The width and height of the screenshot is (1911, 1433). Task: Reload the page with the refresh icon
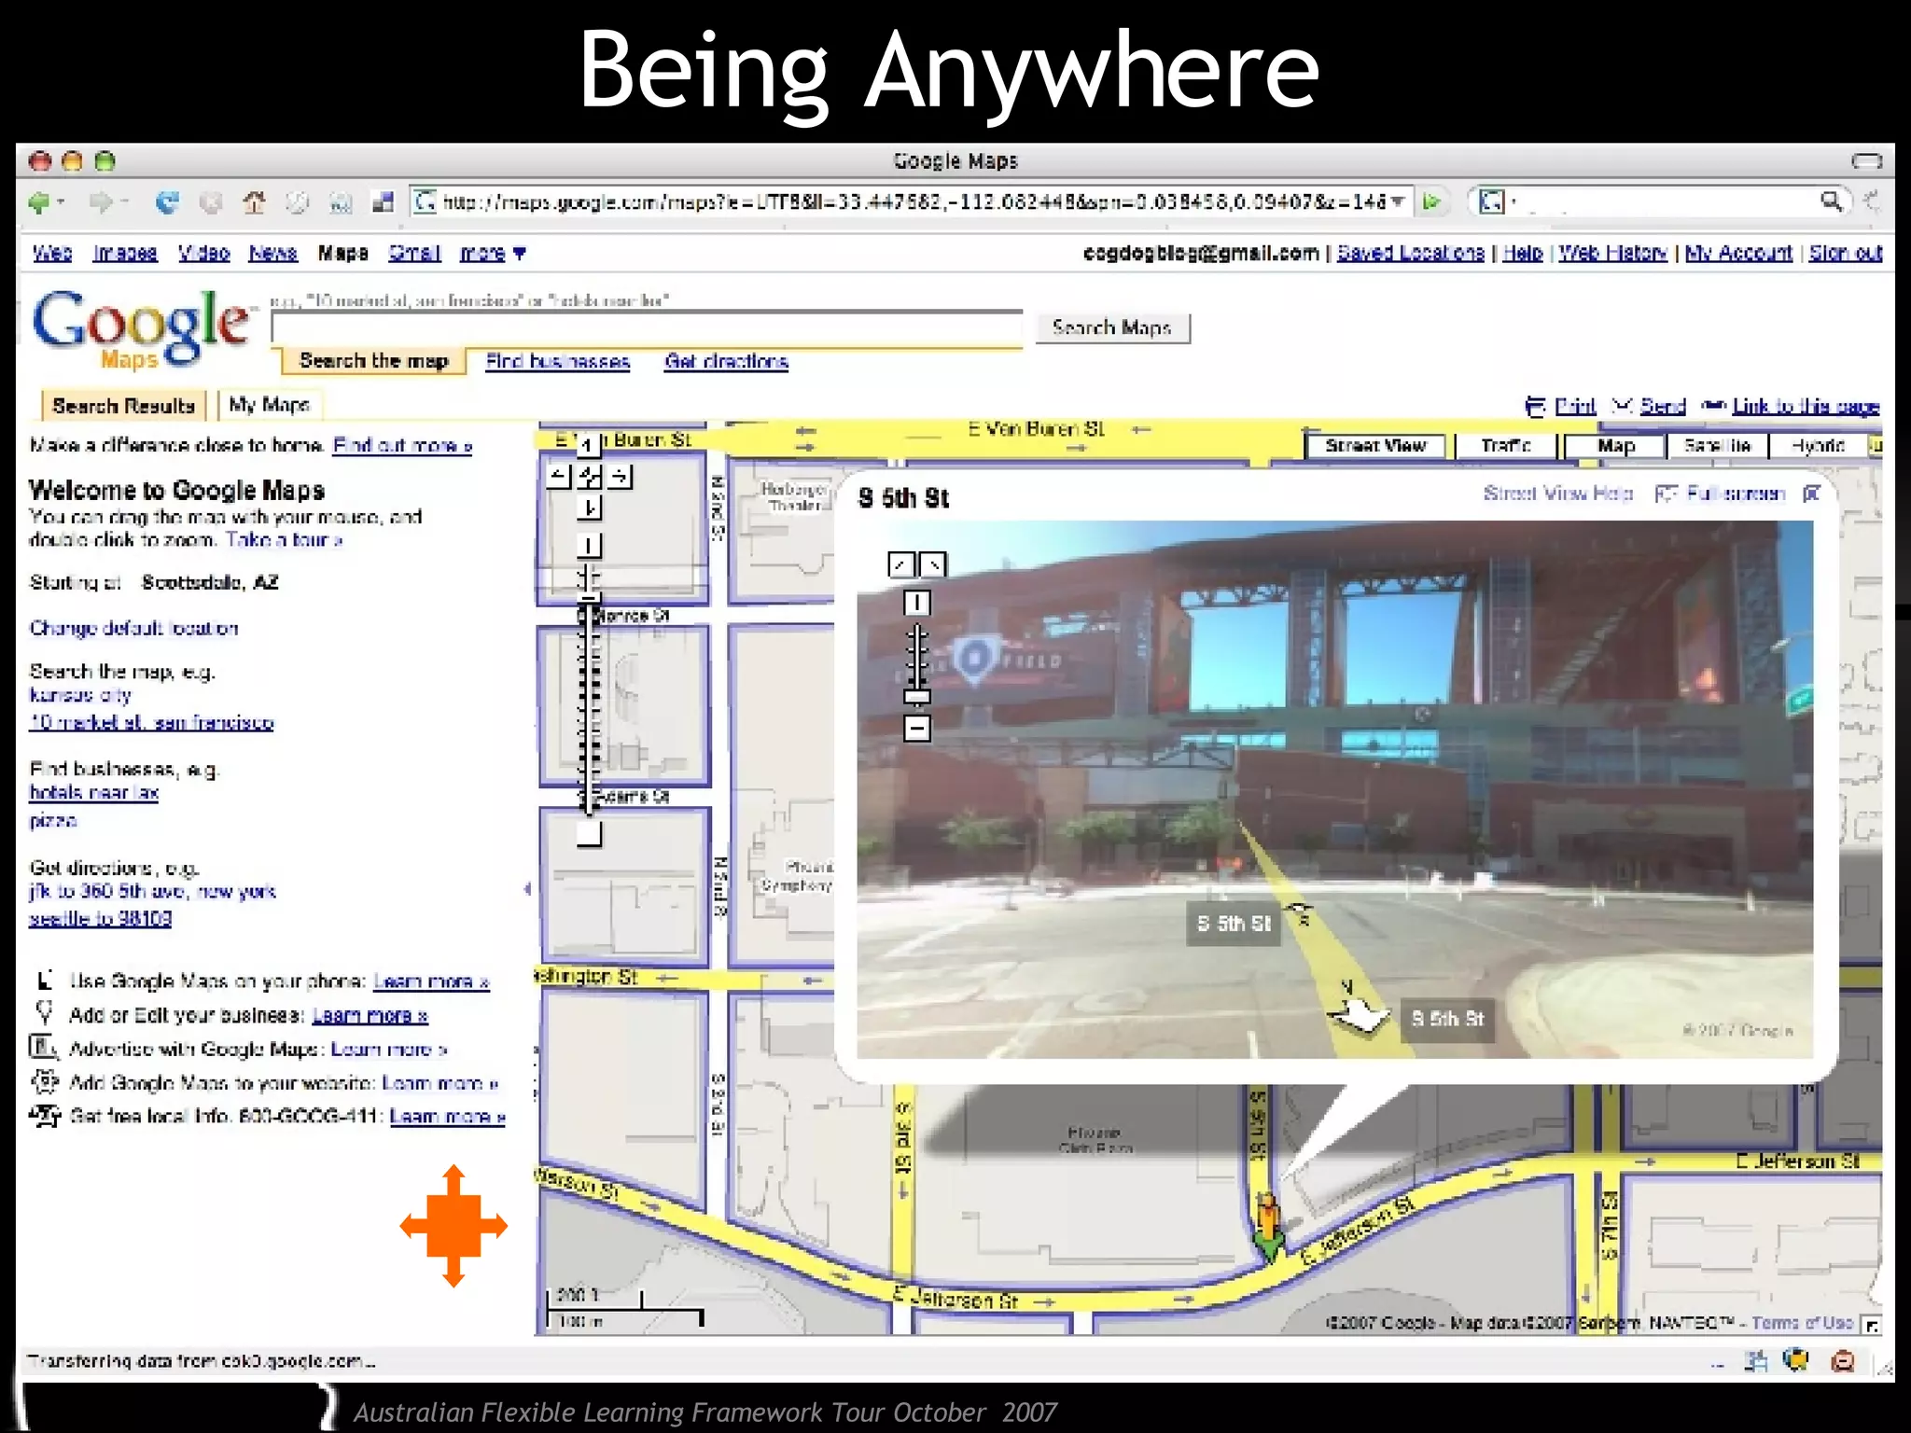[x=167, y=202]
